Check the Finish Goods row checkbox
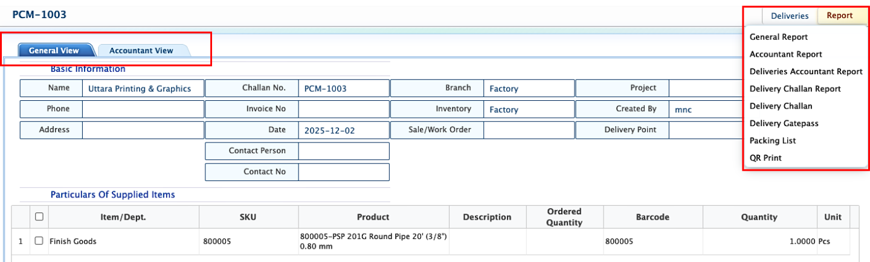 click(x=39, y=241)
